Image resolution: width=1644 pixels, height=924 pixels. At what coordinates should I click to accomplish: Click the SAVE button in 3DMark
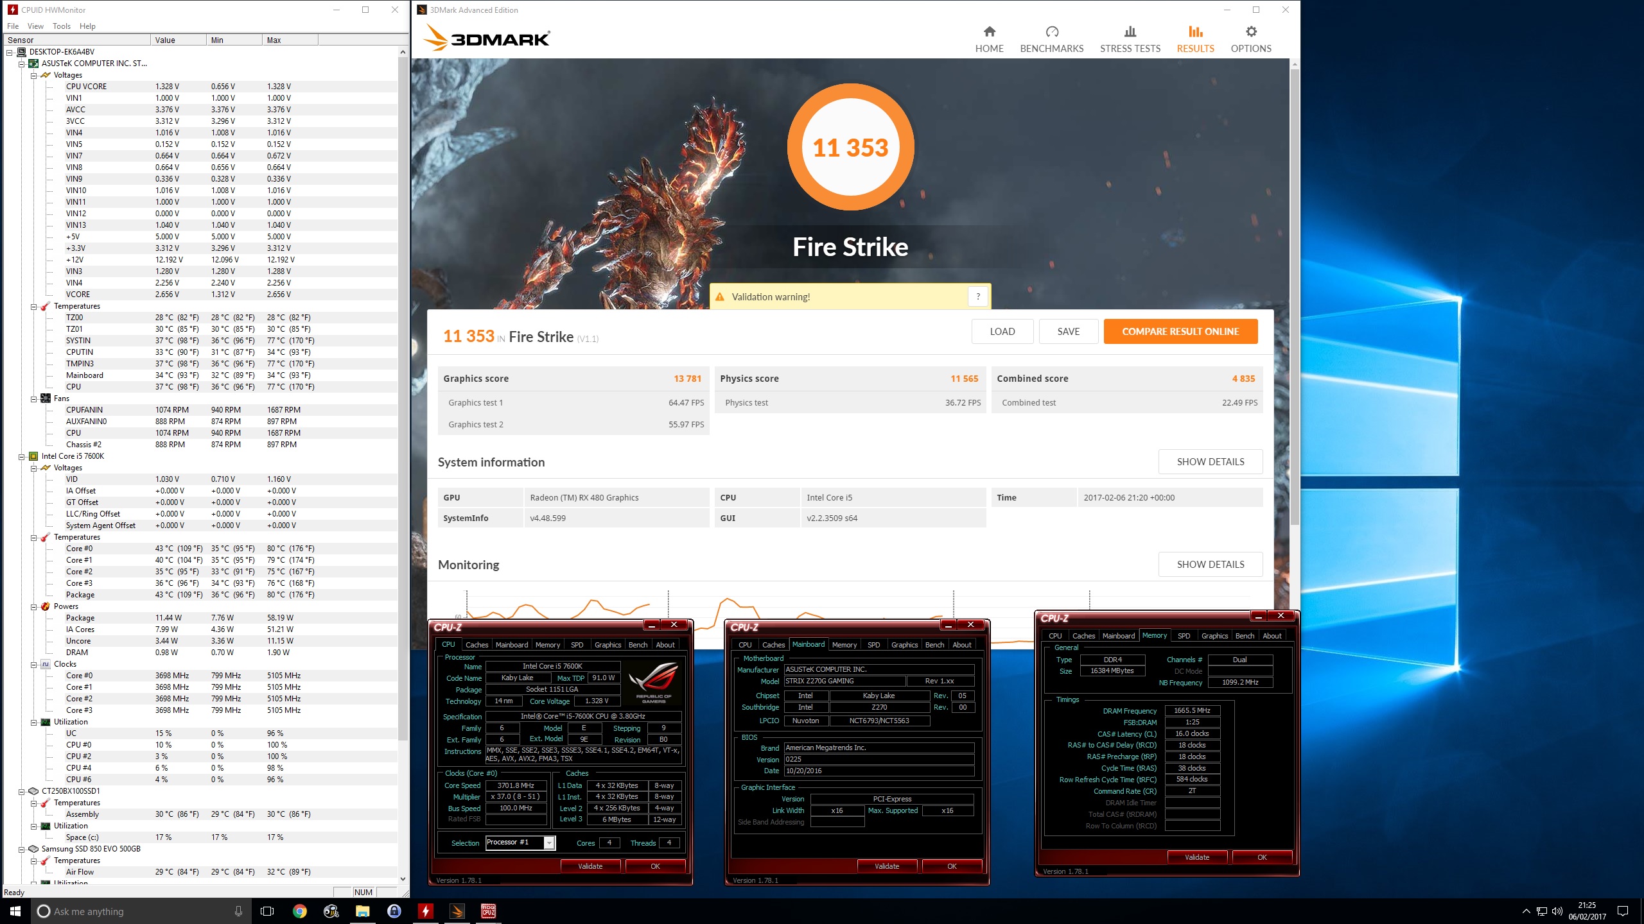(1068, 332)
